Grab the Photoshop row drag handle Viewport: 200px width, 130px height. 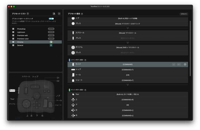click(x=13, y=29)
